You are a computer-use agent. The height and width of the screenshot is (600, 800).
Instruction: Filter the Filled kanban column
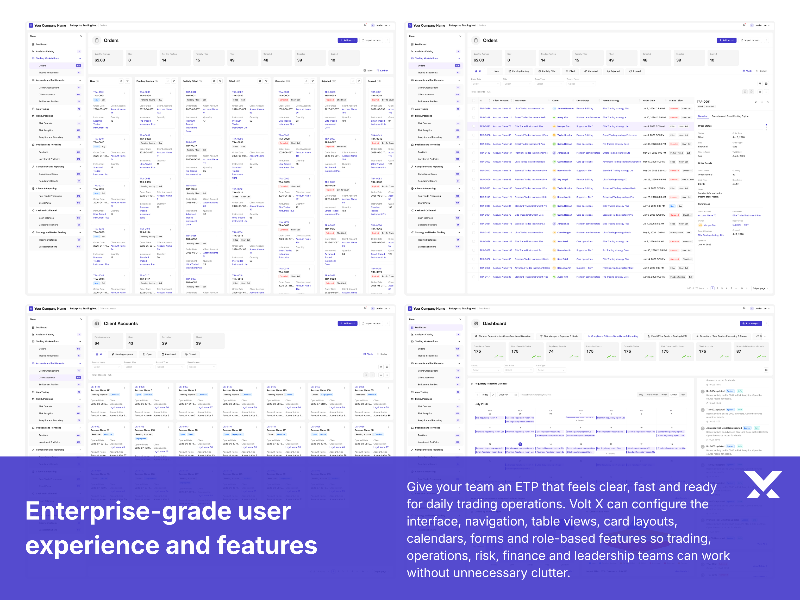[x=266, y=81]
